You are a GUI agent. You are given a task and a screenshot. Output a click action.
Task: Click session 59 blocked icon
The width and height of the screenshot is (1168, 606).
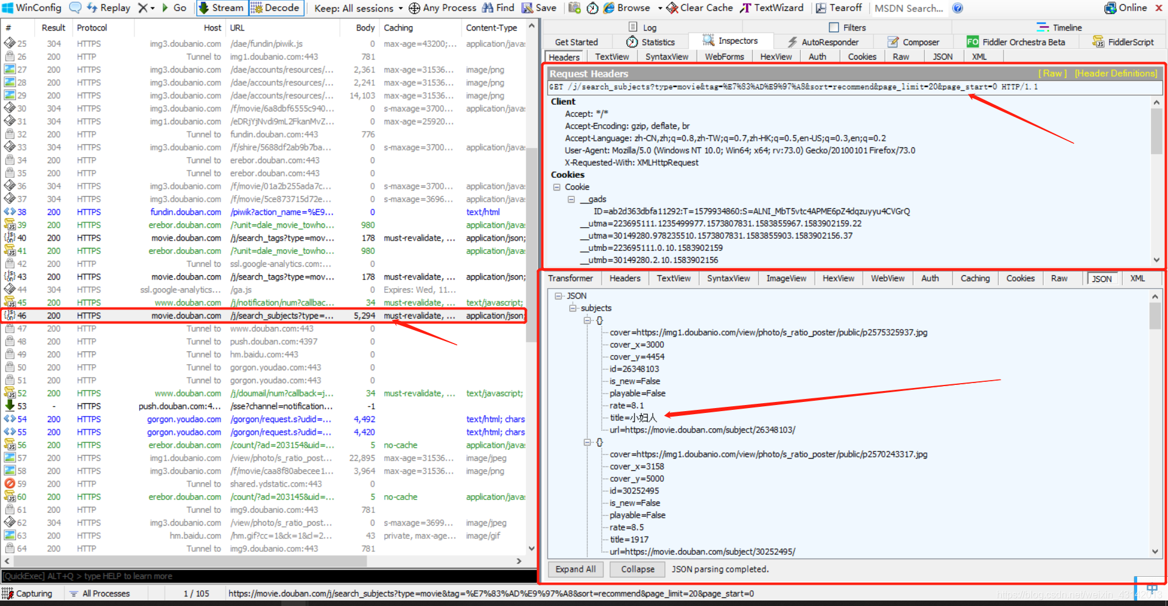click(10, 484)
